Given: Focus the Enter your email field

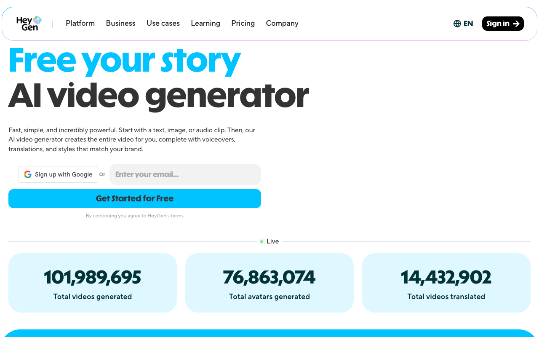Looking at the screenshot, I should [x=185, y=174].
